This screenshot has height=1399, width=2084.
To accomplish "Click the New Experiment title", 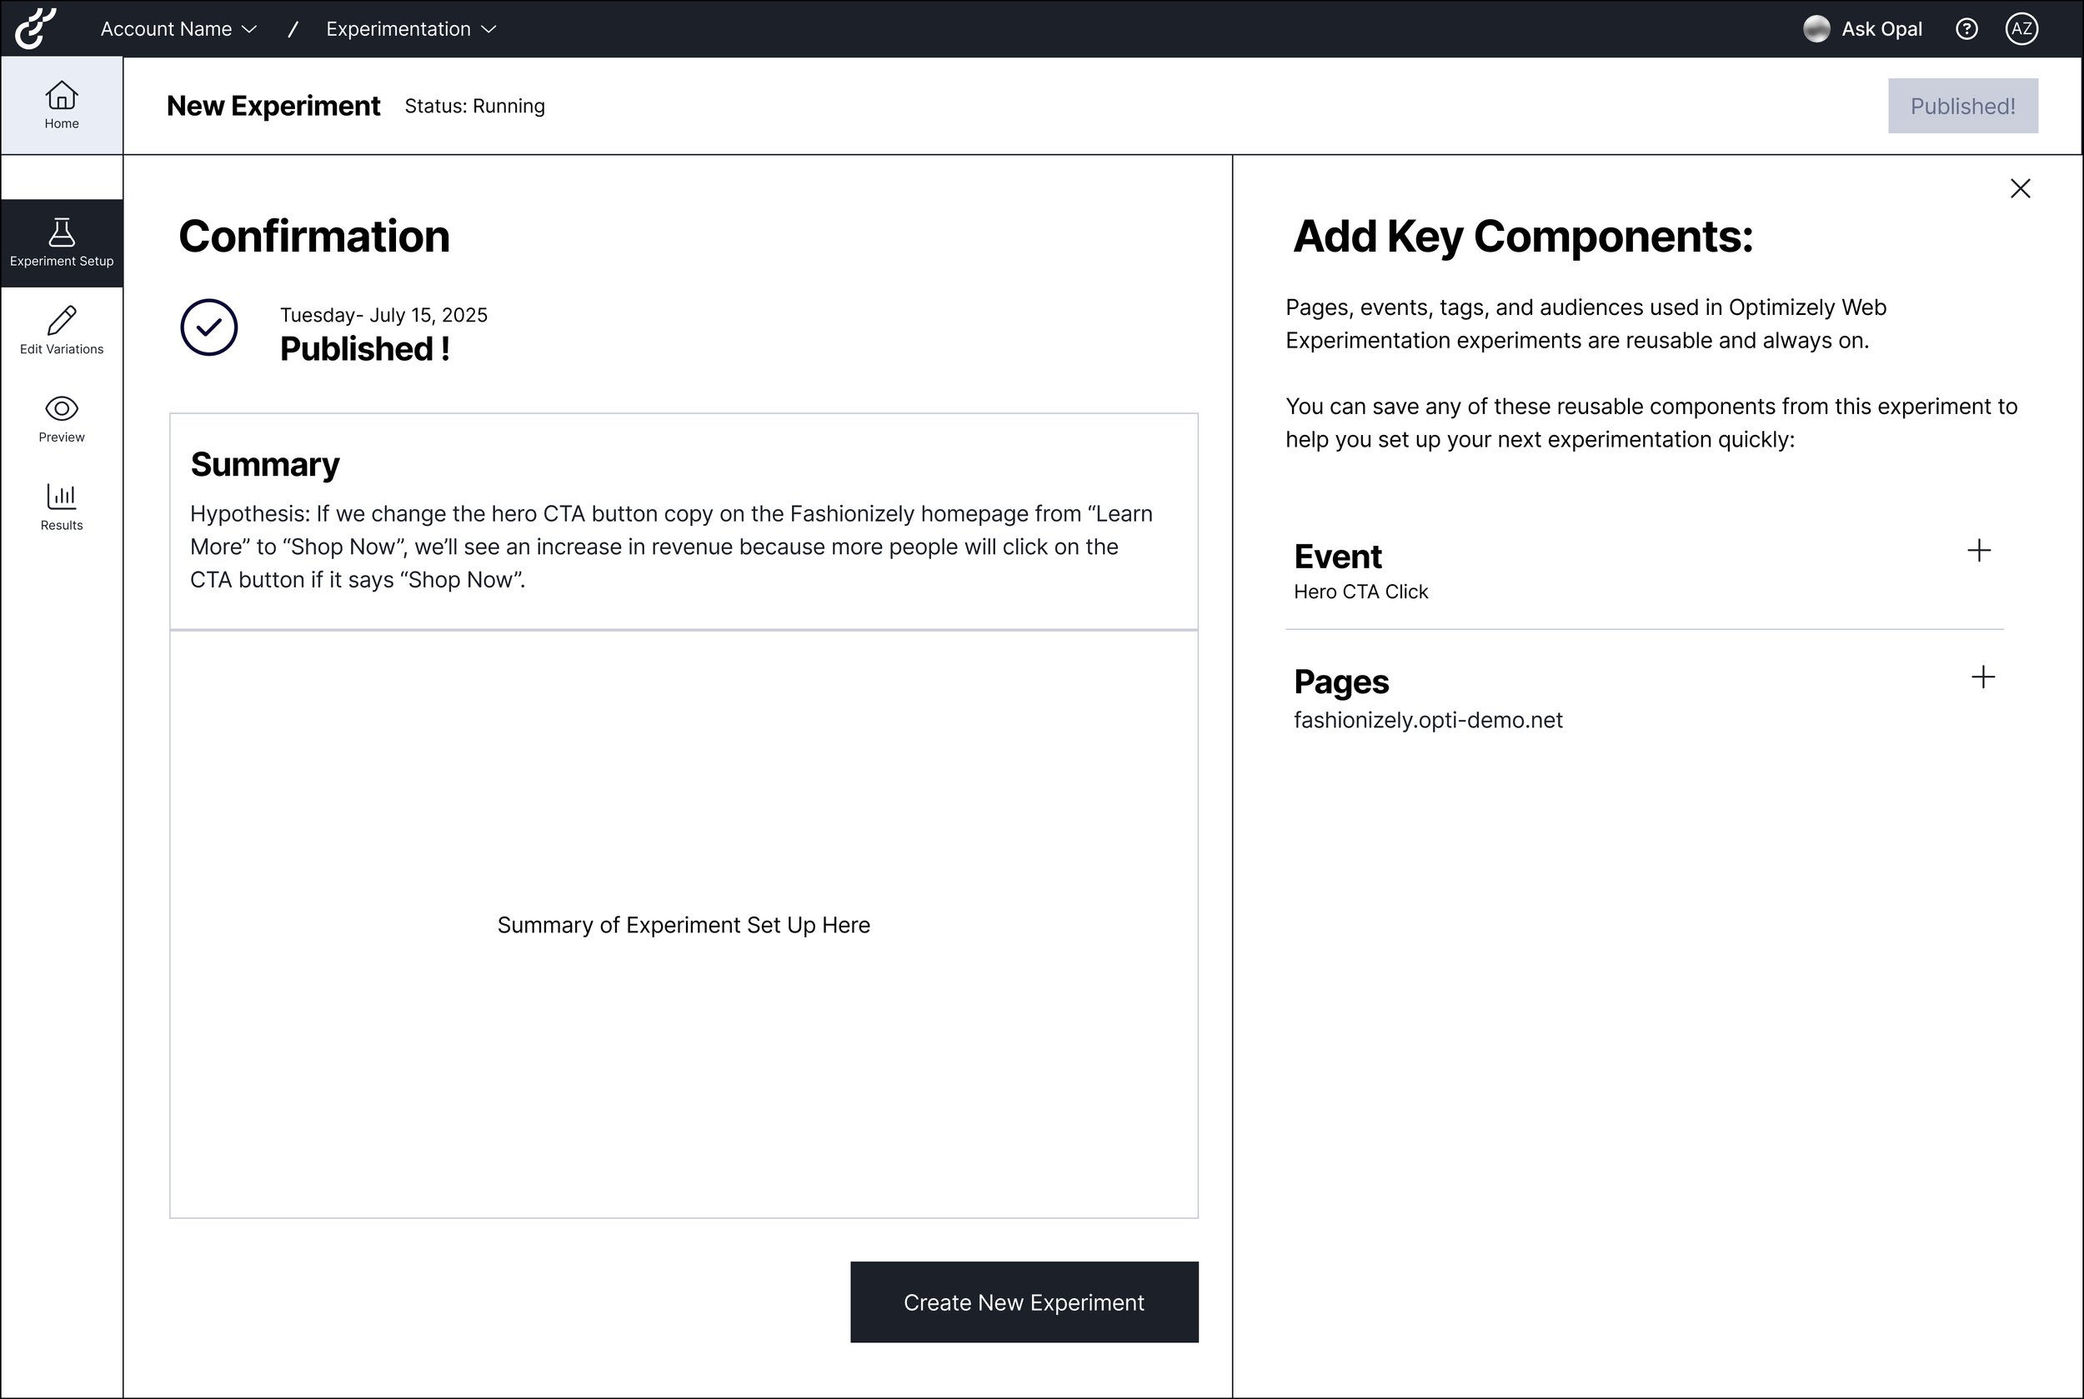I will [273, 106].
